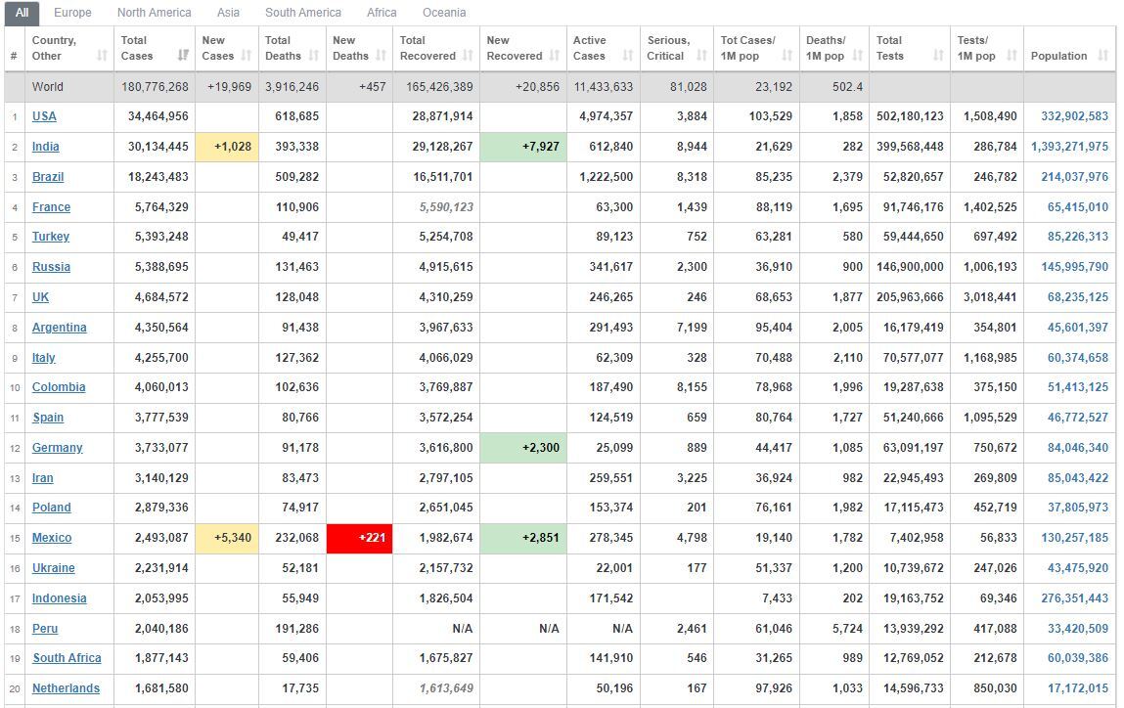Sort by Total Cases arrow icon

pyautogui.click(x=184, y=55)
